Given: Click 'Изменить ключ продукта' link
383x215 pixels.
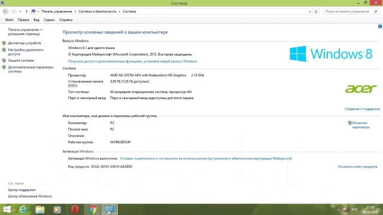Looking at the screenshot, I should point(357,167).
